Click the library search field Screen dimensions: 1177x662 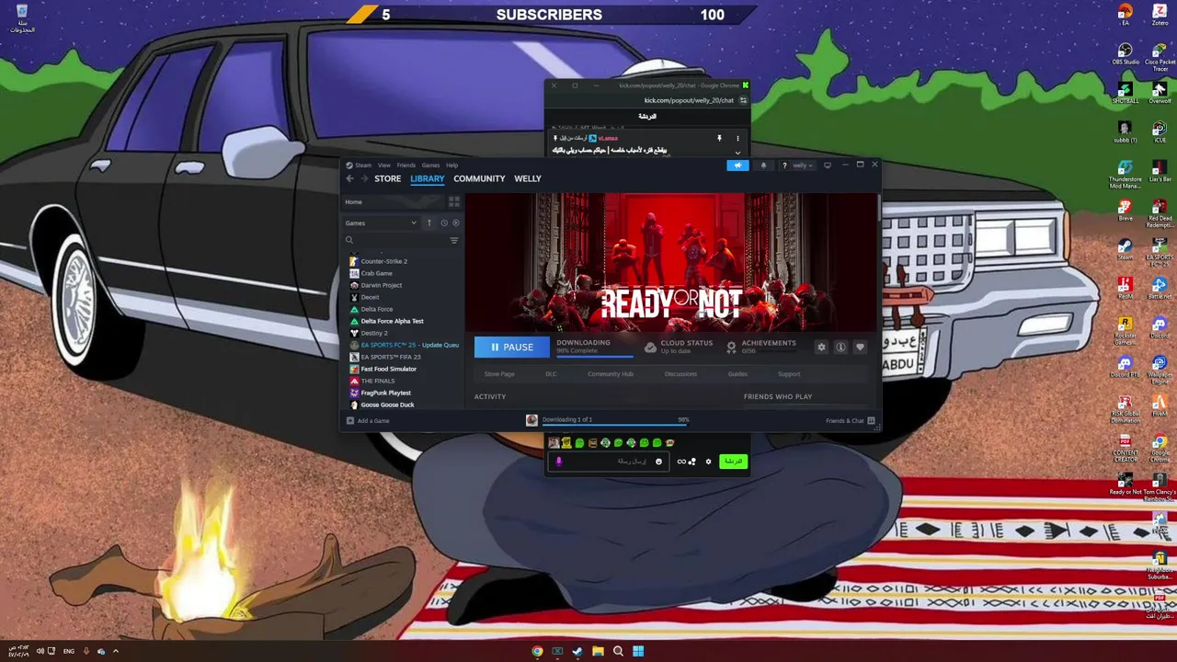coord(395,240)
